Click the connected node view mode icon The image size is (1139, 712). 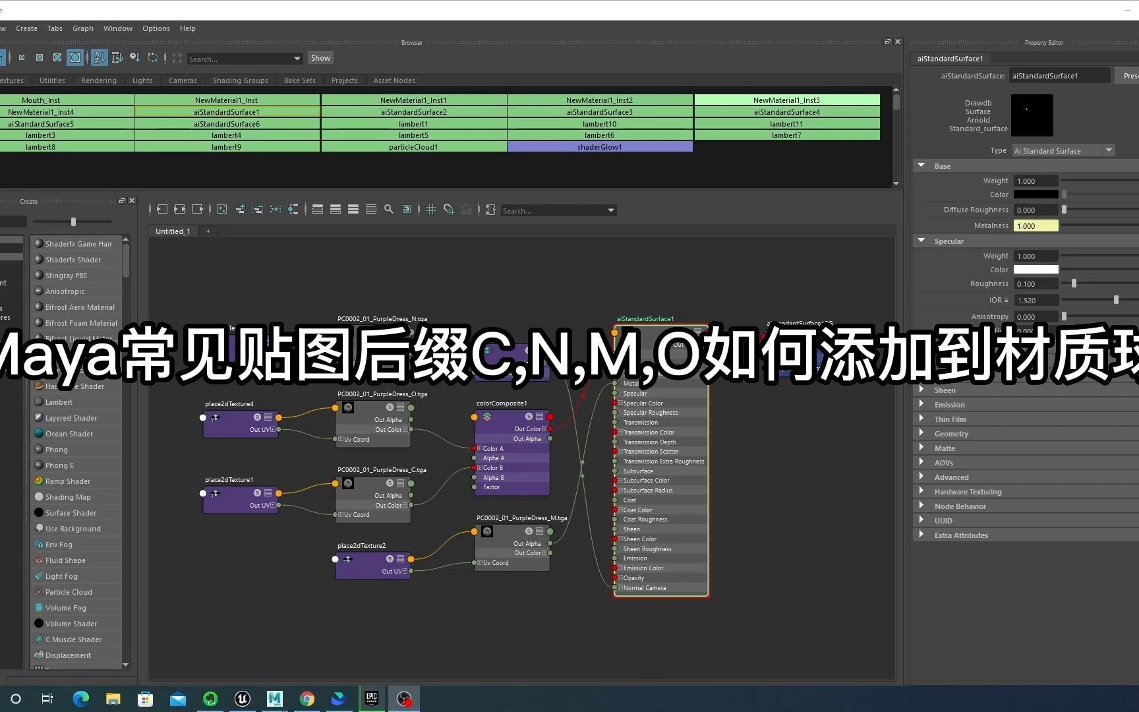(336, 209)
